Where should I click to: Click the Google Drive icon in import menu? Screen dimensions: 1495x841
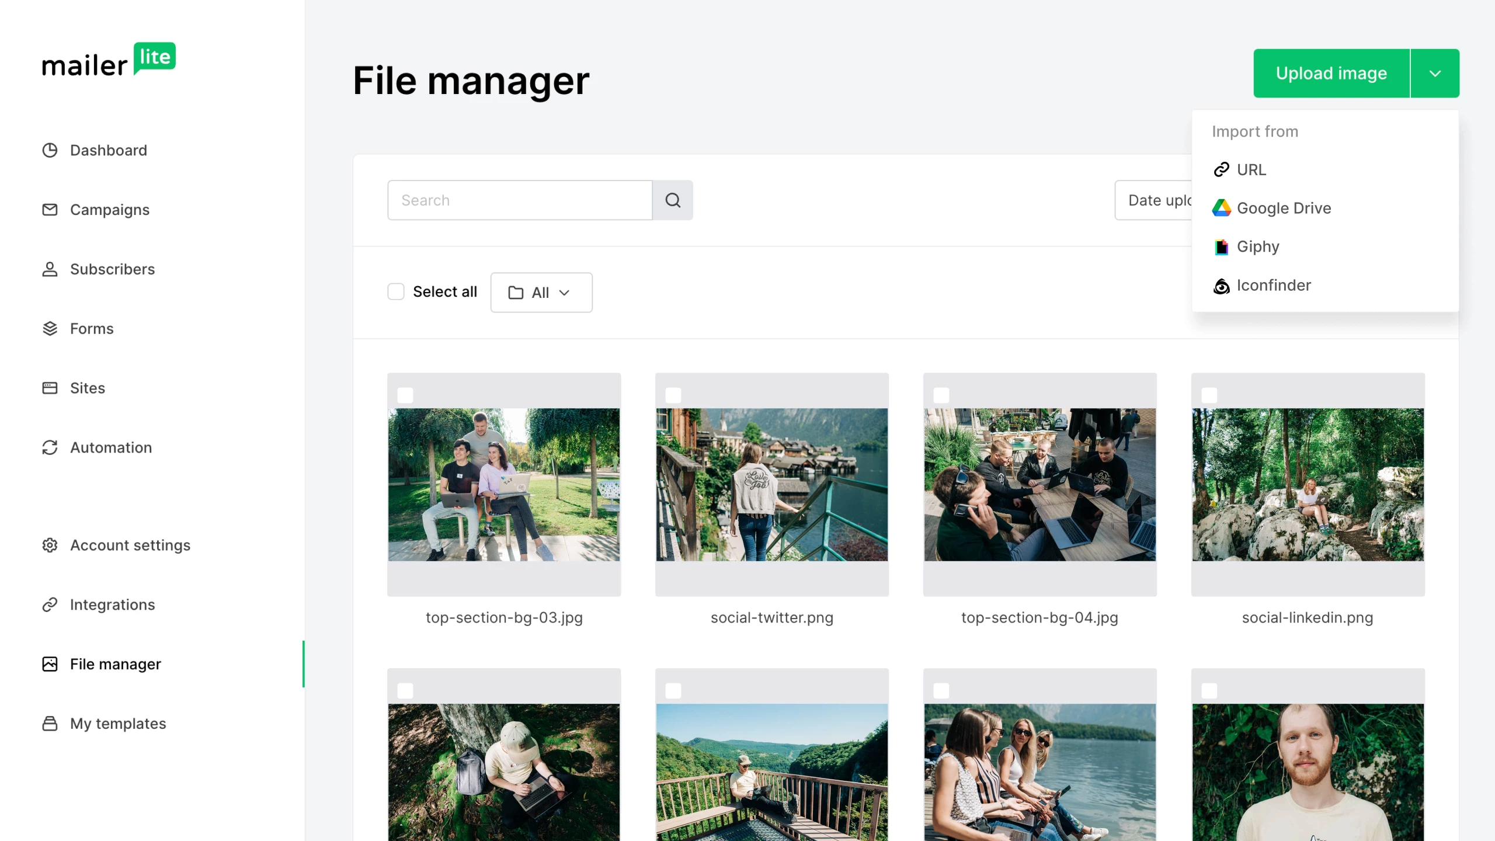1221,208
